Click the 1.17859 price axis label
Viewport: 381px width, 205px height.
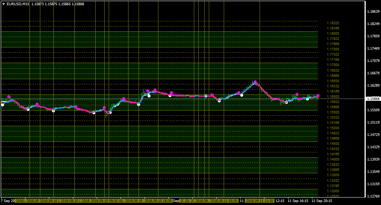click(373, 36)
